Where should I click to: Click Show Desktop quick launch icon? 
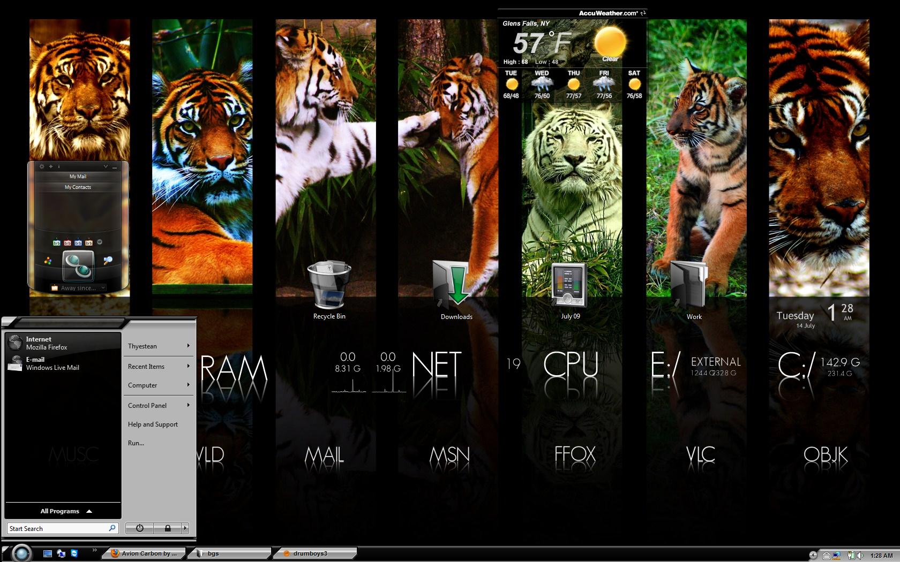click(x=48, y=553)
